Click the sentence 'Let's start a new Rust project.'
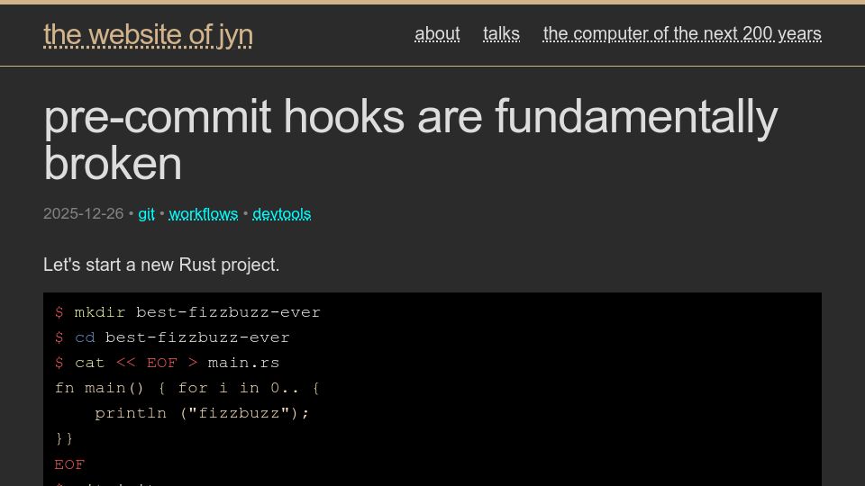 (161, 265)
